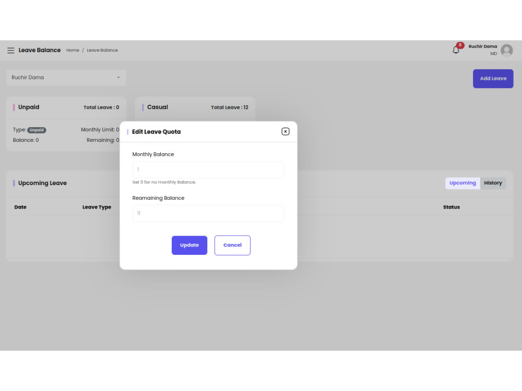Open the Home breadcrumb link
The width and height of the screenshot is (522, 391).
click(x=73, y=50)
